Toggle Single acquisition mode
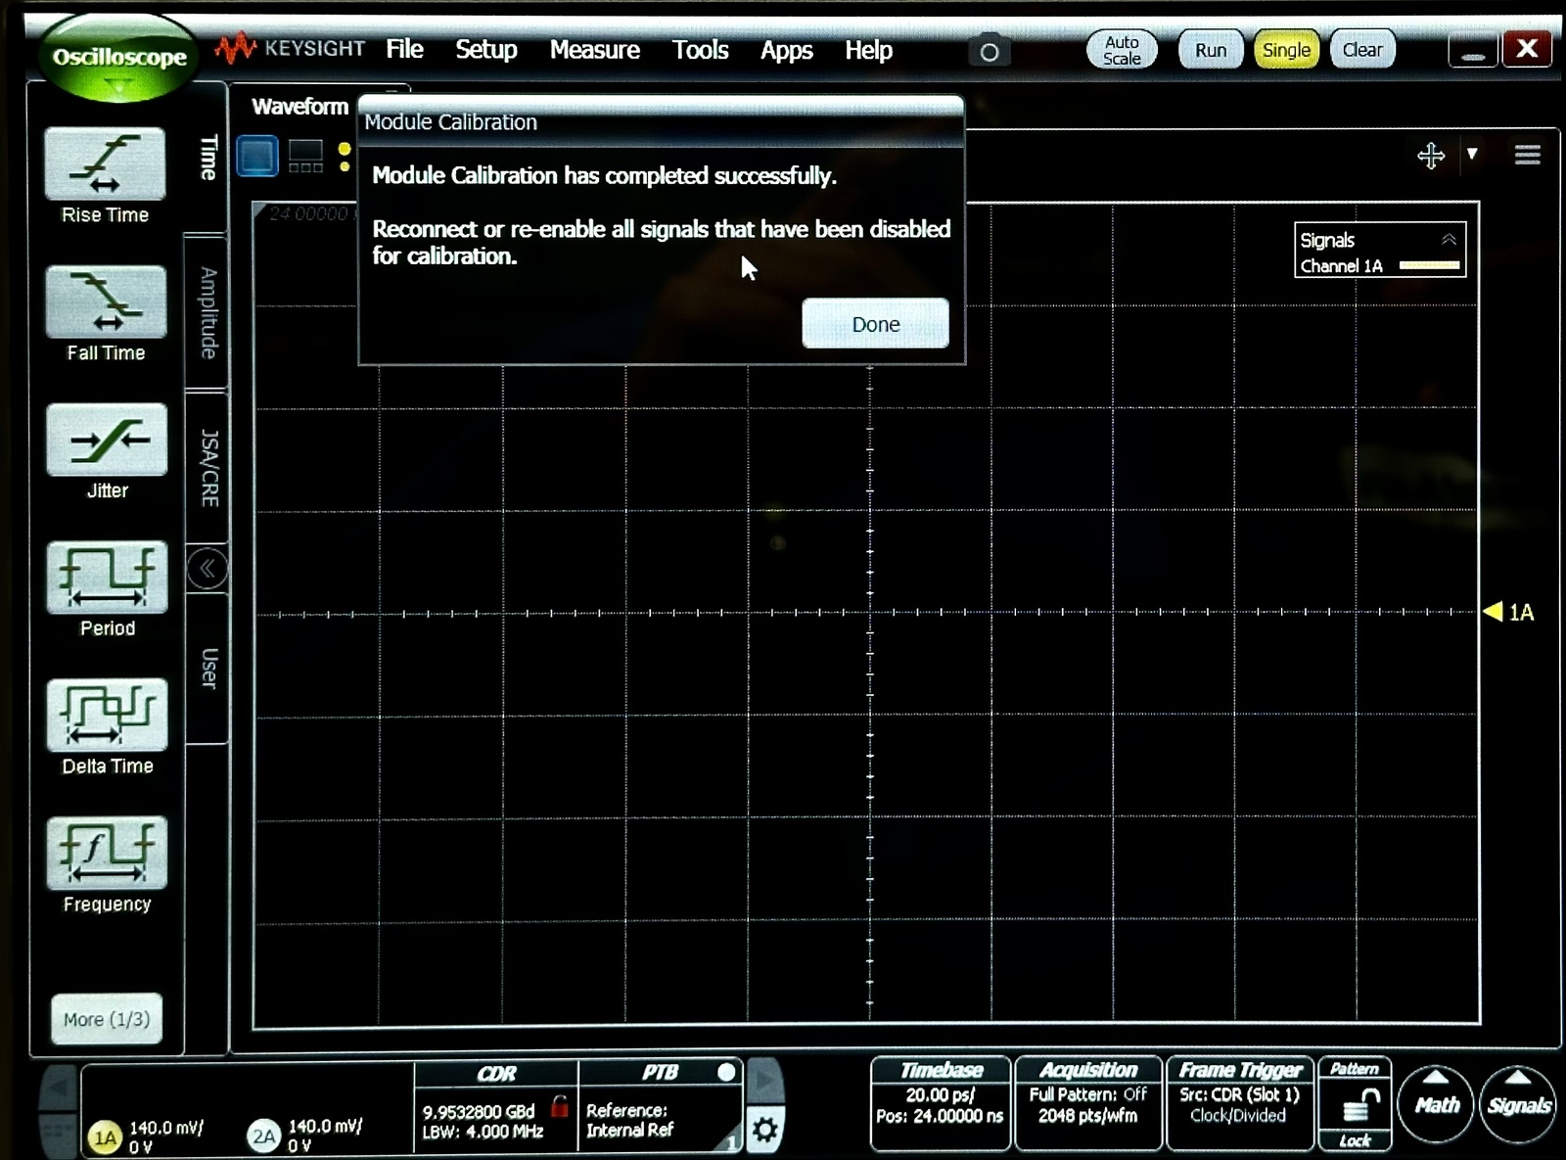The height and width of the screenshot is (1160, 1566). pyautogui.click(x=1286, y=49)
